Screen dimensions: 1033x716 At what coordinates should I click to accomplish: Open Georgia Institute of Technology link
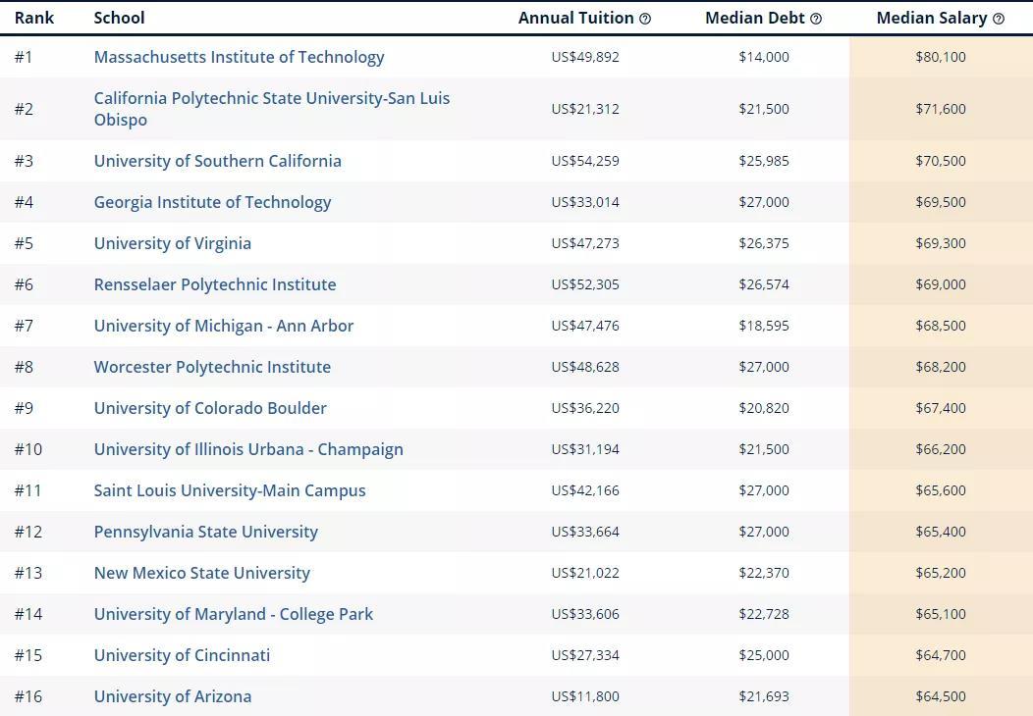pyautogui.click(x=212, y=202)
